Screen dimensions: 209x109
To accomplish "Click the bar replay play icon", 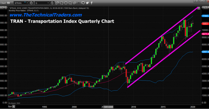I will coord(66,3).
